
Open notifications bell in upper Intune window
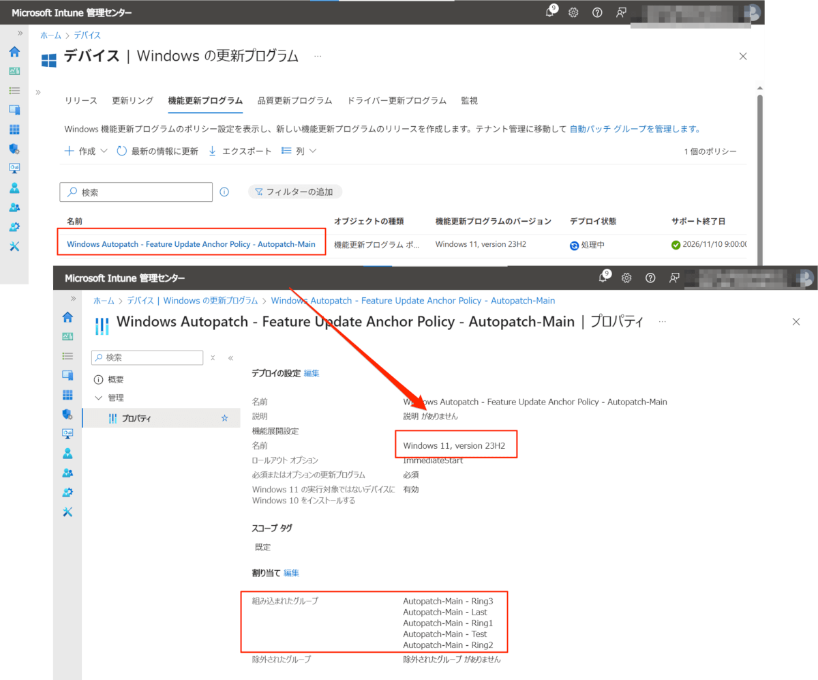click(x=551, y=12)
